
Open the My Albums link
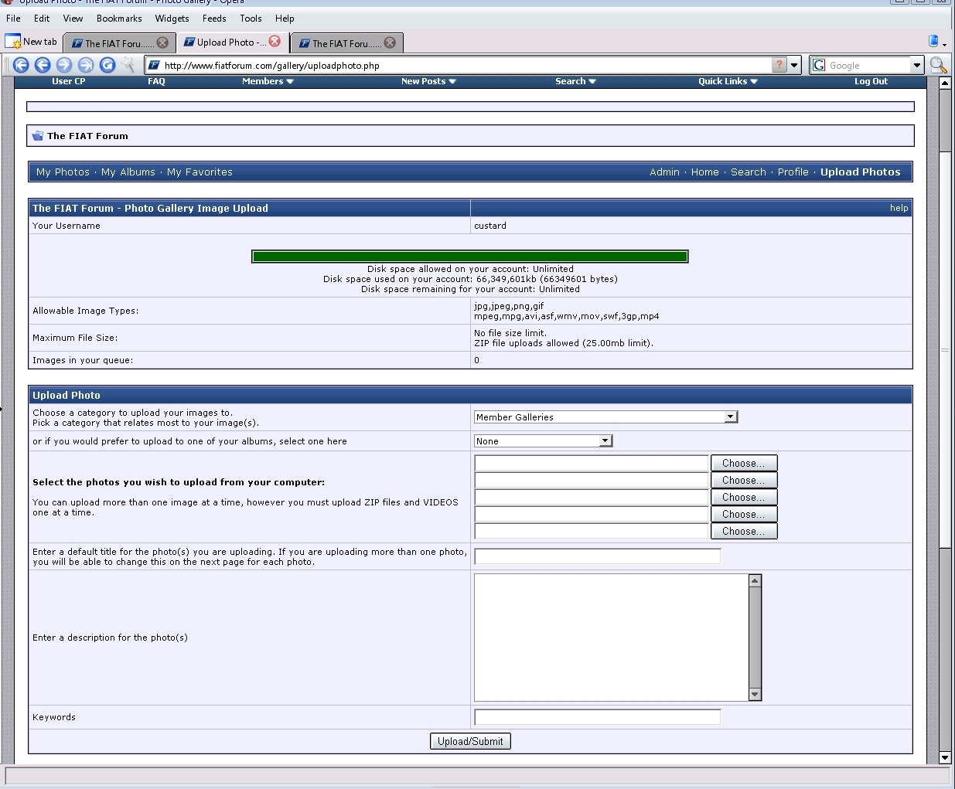[x=128, y=172]
